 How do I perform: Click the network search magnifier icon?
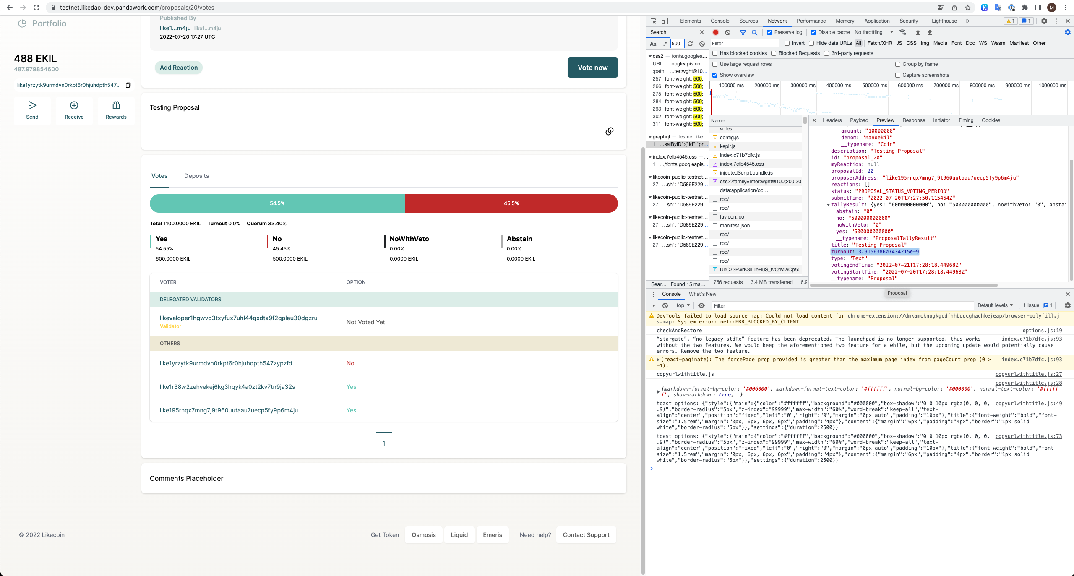[x=755, y=32]
